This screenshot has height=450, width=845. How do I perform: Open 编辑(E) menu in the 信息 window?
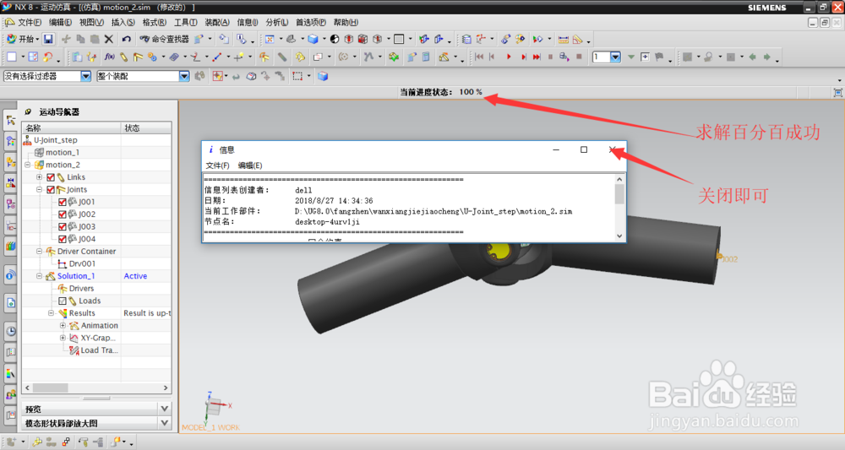pos(250,165)
